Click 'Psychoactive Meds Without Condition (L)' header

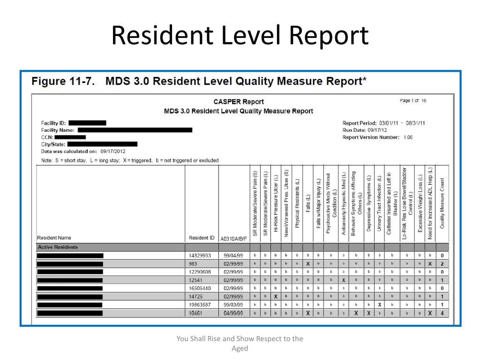coord(331,203)
